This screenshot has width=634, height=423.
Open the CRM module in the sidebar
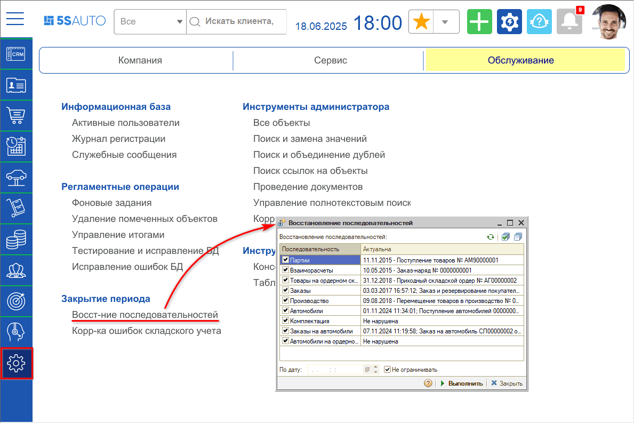click(x=16, y=53)
